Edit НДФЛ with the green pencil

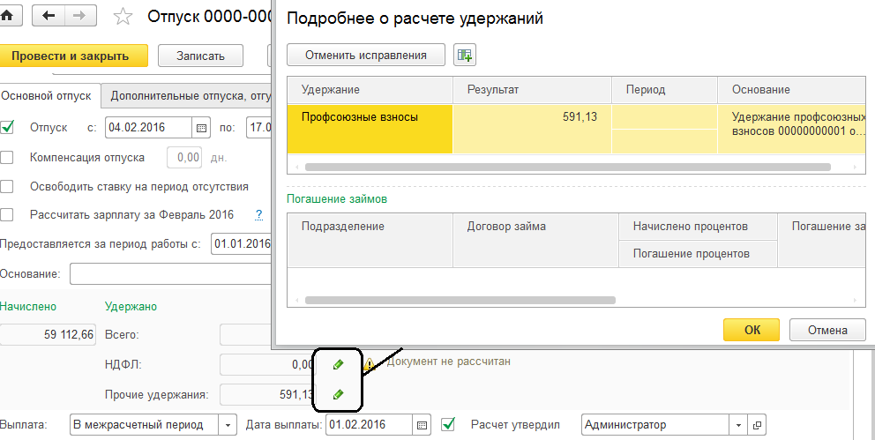(338, 365)
